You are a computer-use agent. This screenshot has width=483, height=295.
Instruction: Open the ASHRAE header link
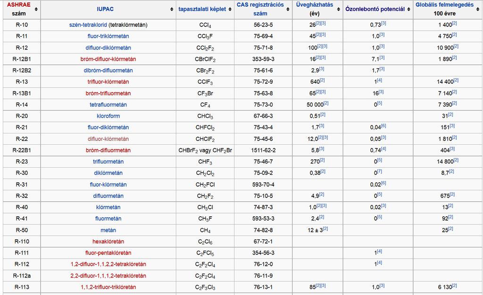19,5
